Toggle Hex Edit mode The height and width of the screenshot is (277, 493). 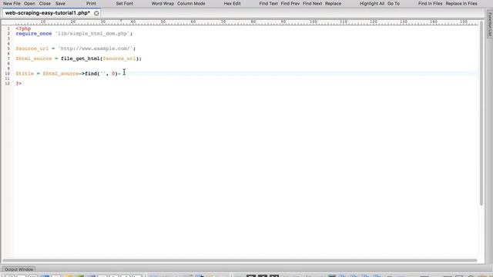[x=233, y=3]
